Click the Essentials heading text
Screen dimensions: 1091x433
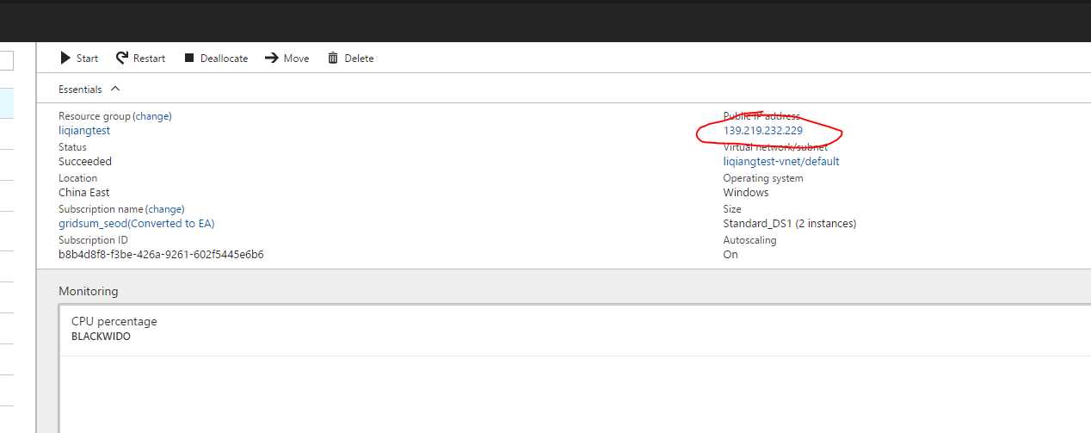(x=80, y=90)
